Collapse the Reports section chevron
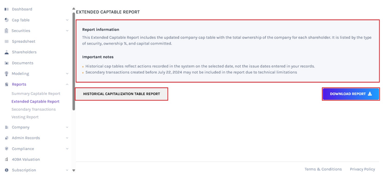This screenshot has height=176, width=383. (67, 85)
